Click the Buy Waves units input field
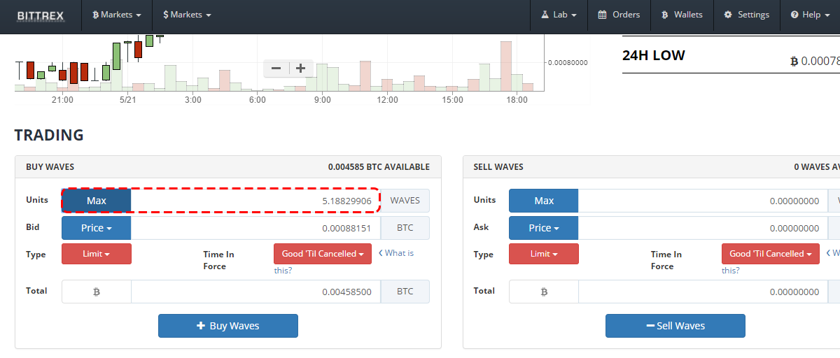Viewport: 840px width, 358px height. point(255,201)
